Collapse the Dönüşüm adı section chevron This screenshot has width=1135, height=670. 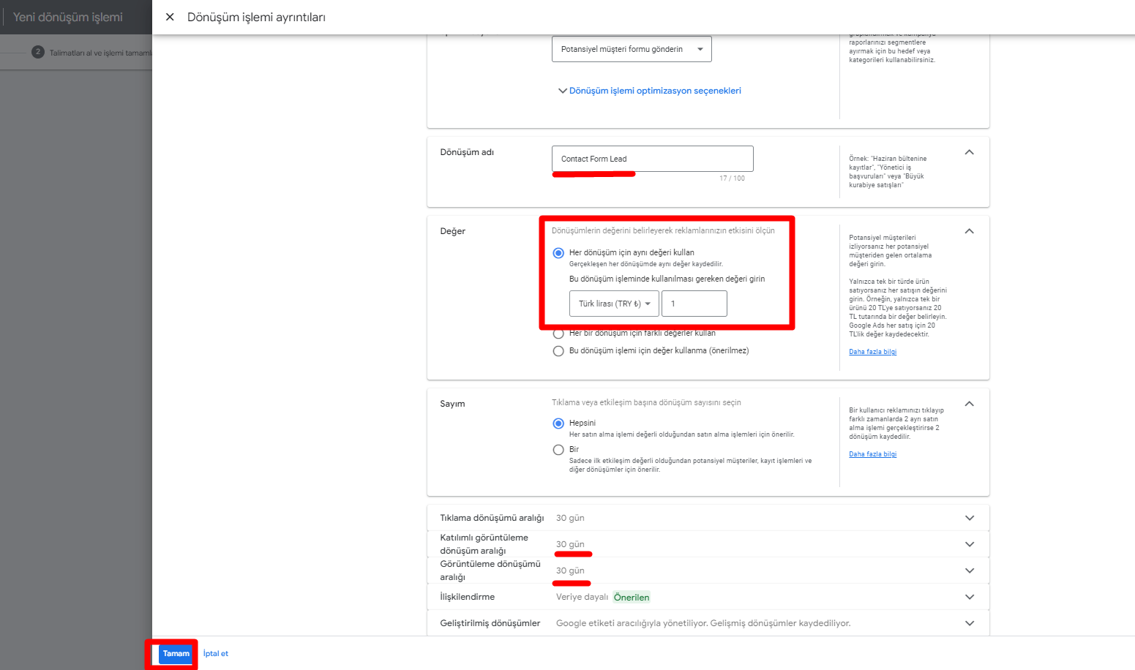(x=969, y=152)
